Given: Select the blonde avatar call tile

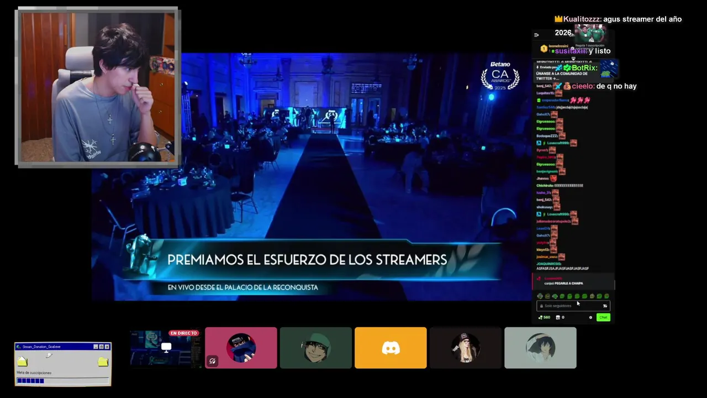Looking at the screenshot, I should [466, 348].
